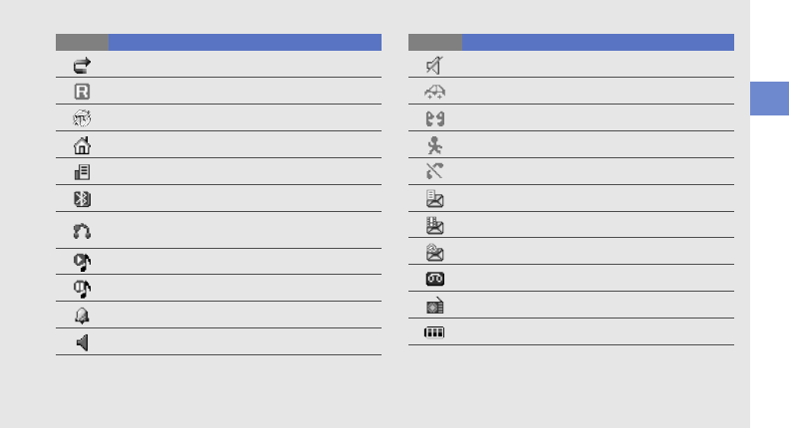Click the alarm bell icon
The image size is (789, 428).
82,317
